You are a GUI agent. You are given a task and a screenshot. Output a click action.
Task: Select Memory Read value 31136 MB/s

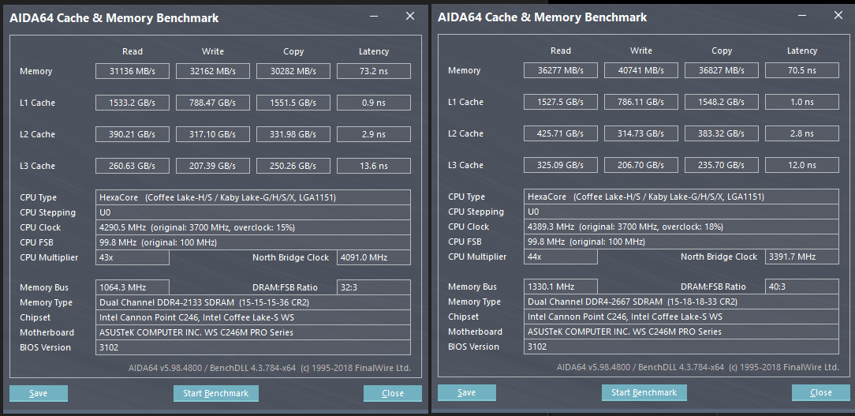(133, 71)
